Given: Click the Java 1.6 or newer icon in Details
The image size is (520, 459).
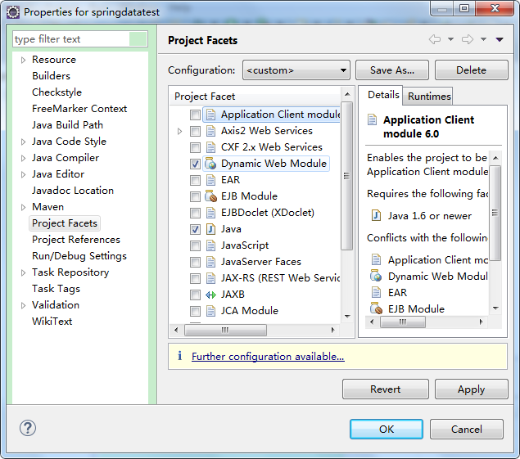Looking at the screenshot, I should click(376, 215).
